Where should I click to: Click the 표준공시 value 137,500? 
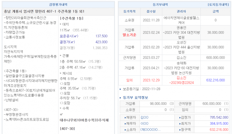pyautogui.click(x=101, y=36)
